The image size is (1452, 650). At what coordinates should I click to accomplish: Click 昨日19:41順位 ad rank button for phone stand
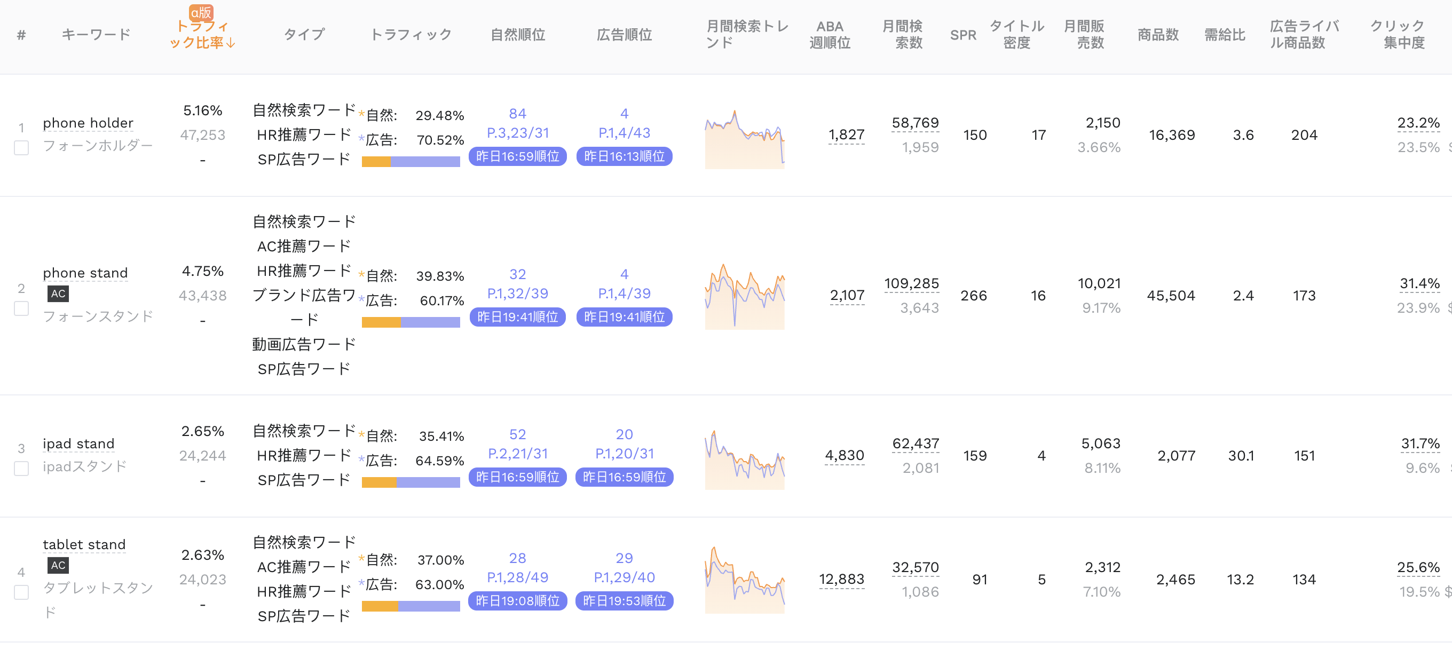pos(624,317)
